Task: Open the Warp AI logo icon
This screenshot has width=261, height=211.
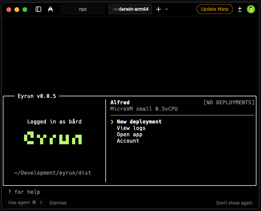Action: click(x=50, y=9)
